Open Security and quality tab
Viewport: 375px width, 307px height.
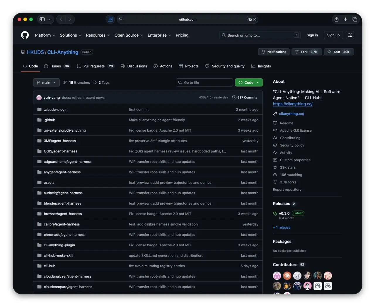(225, 66)
